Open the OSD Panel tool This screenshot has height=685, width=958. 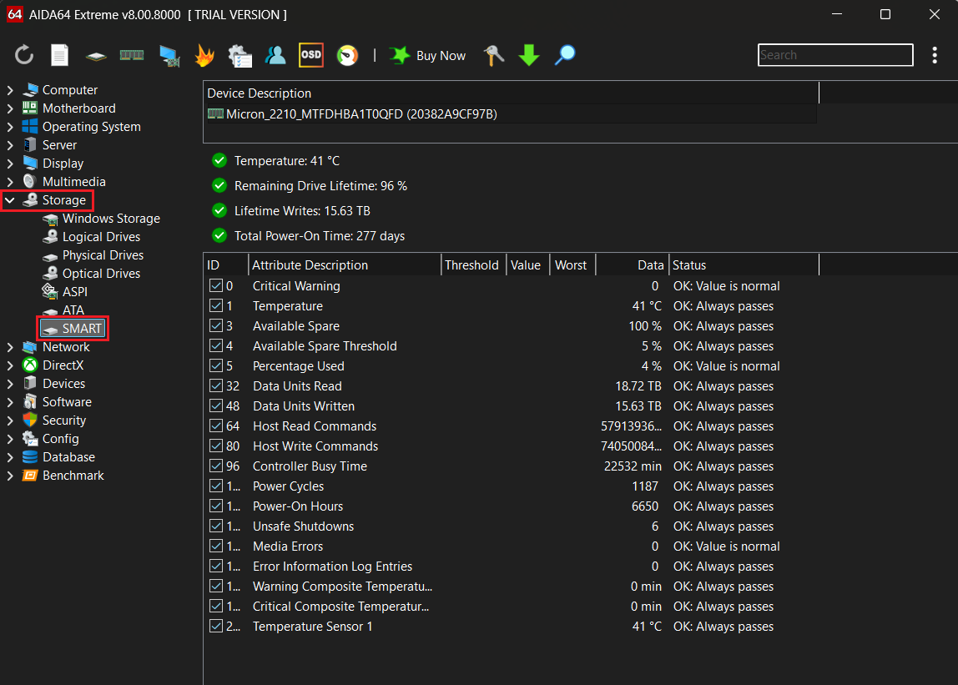(311, 55)
